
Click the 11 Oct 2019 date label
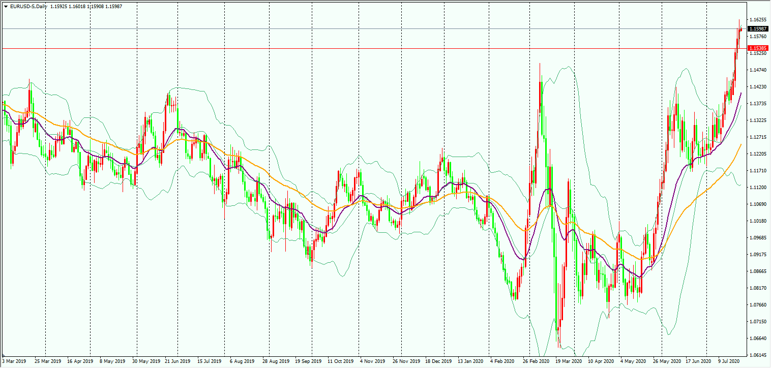click(x=341, y=361)
